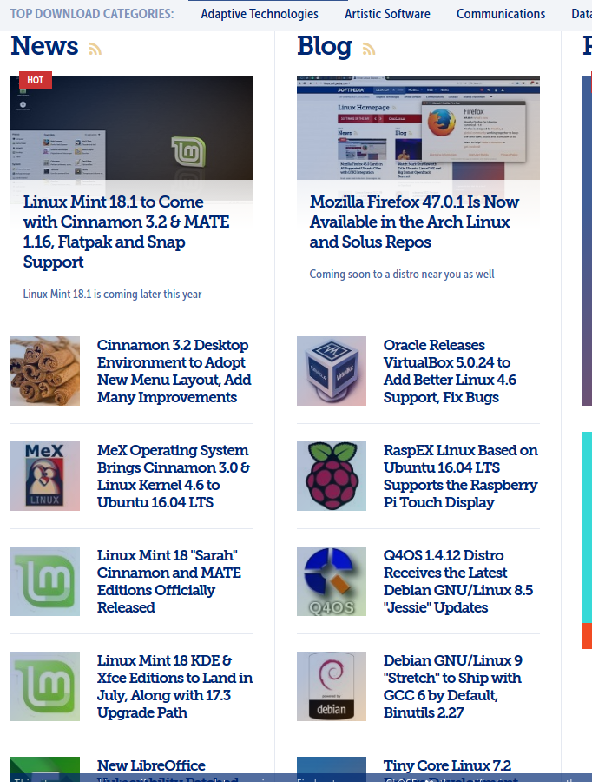Click the Linux Mint desktop featured image
Screen dimensions: 592x782
(x=132, y=128)
